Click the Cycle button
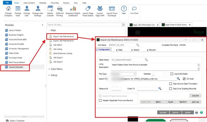207x122 pixels. (171, 102)
